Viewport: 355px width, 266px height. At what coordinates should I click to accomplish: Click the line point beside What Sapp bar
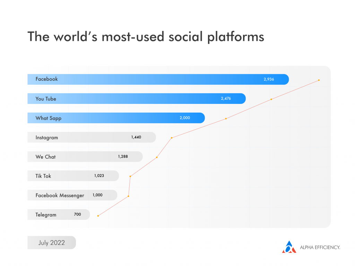pyautogui.click(x=226, y=118)
